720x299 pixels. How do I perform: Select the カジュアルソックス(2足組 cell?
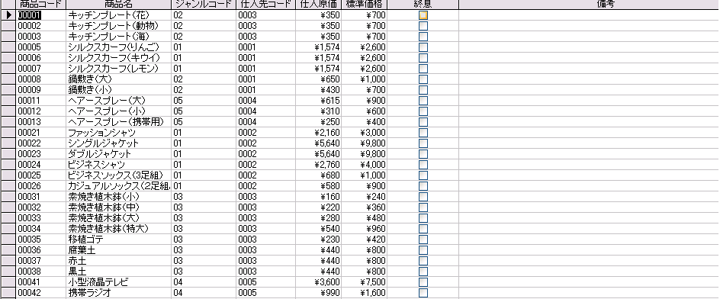[118, 185]
